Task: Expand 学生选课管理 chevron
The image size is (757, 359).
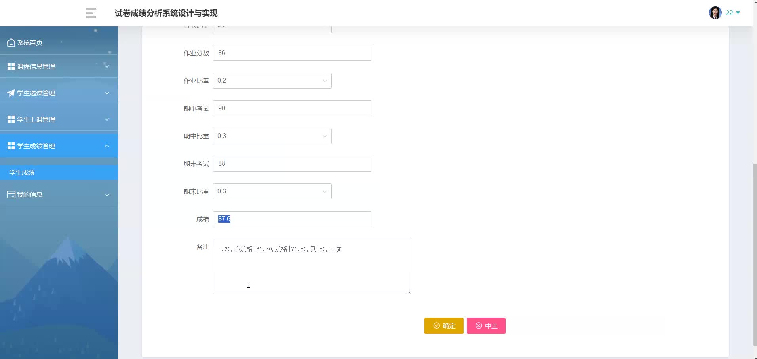Action: (x=107, y=93)
